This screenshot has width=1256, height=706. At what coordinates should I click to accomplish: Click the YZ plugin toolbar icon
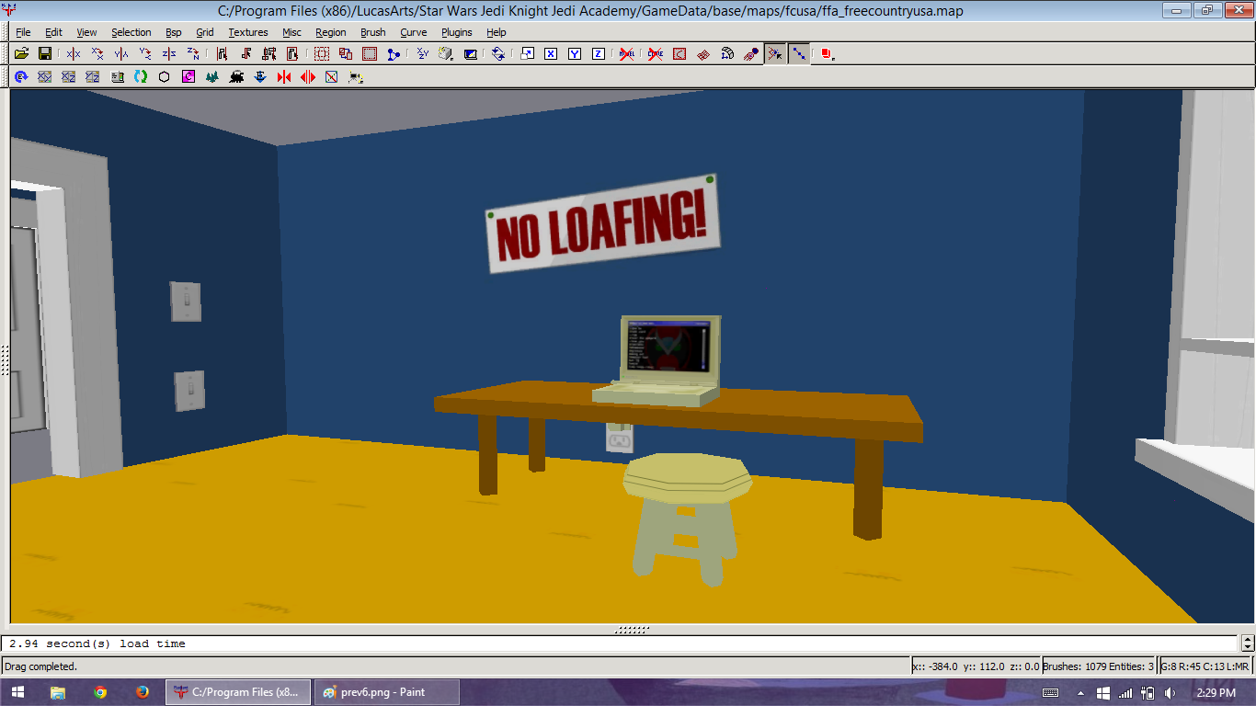tap(92, 77)
